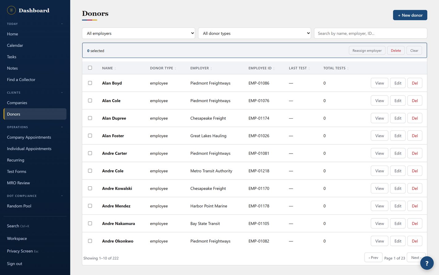
Task: Open Individual Appointments
Action: pyautogui.click(x=35, y=149)
